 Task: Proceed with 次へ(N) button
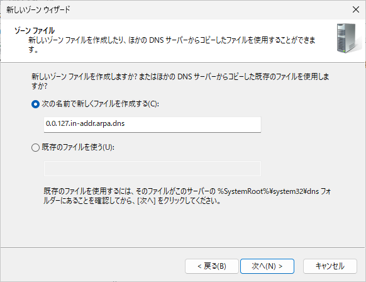267,266
